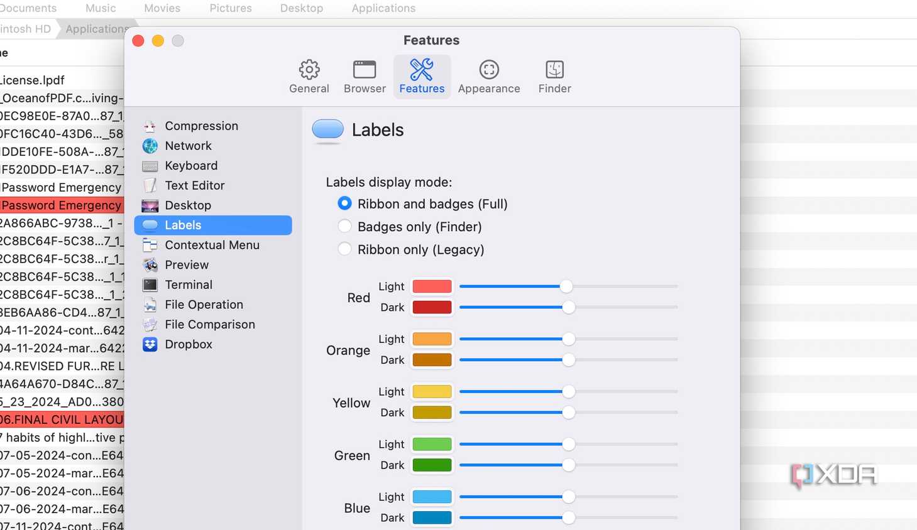Open the Yellow Light color swatch
Image resolution: width=917 pixels, height=530 pixels.
(432, 392)
